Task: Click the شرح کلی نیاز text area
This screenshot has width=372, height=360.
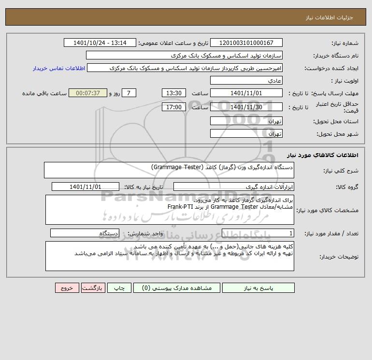Action: click(169, 170)
